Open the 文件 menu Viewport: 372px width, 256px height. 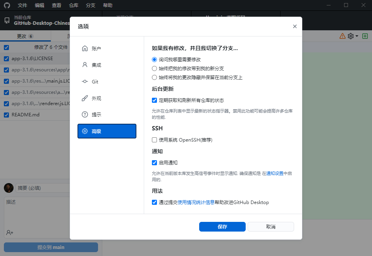pos(22,5)
